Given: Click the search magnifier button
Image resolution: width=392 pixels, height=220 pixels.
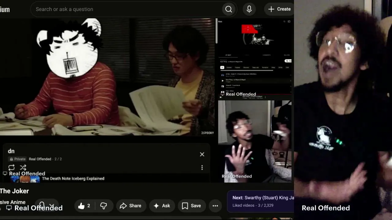Looking at the screenshot, I should tap(228, 9).
